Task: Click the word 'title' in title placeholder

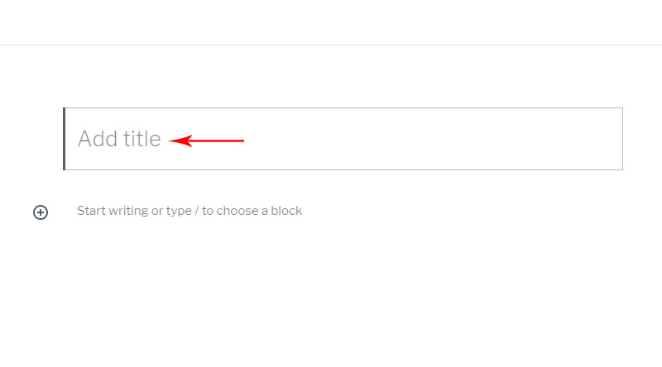Action: (142, 139)
